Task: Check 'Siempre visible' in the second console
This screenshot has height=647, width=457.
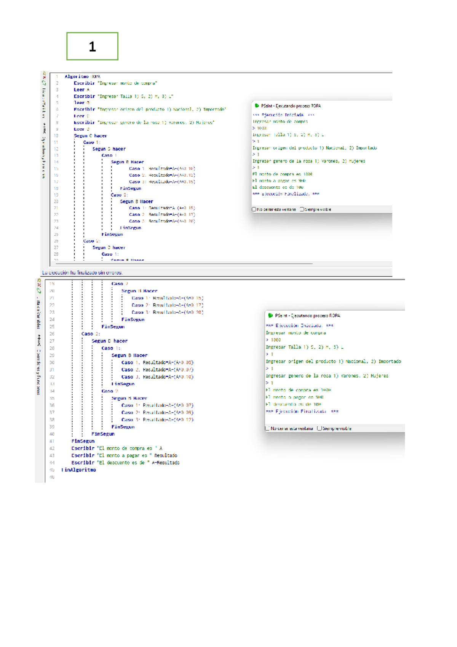Action: pyautogui.click(x=320, y=428)
